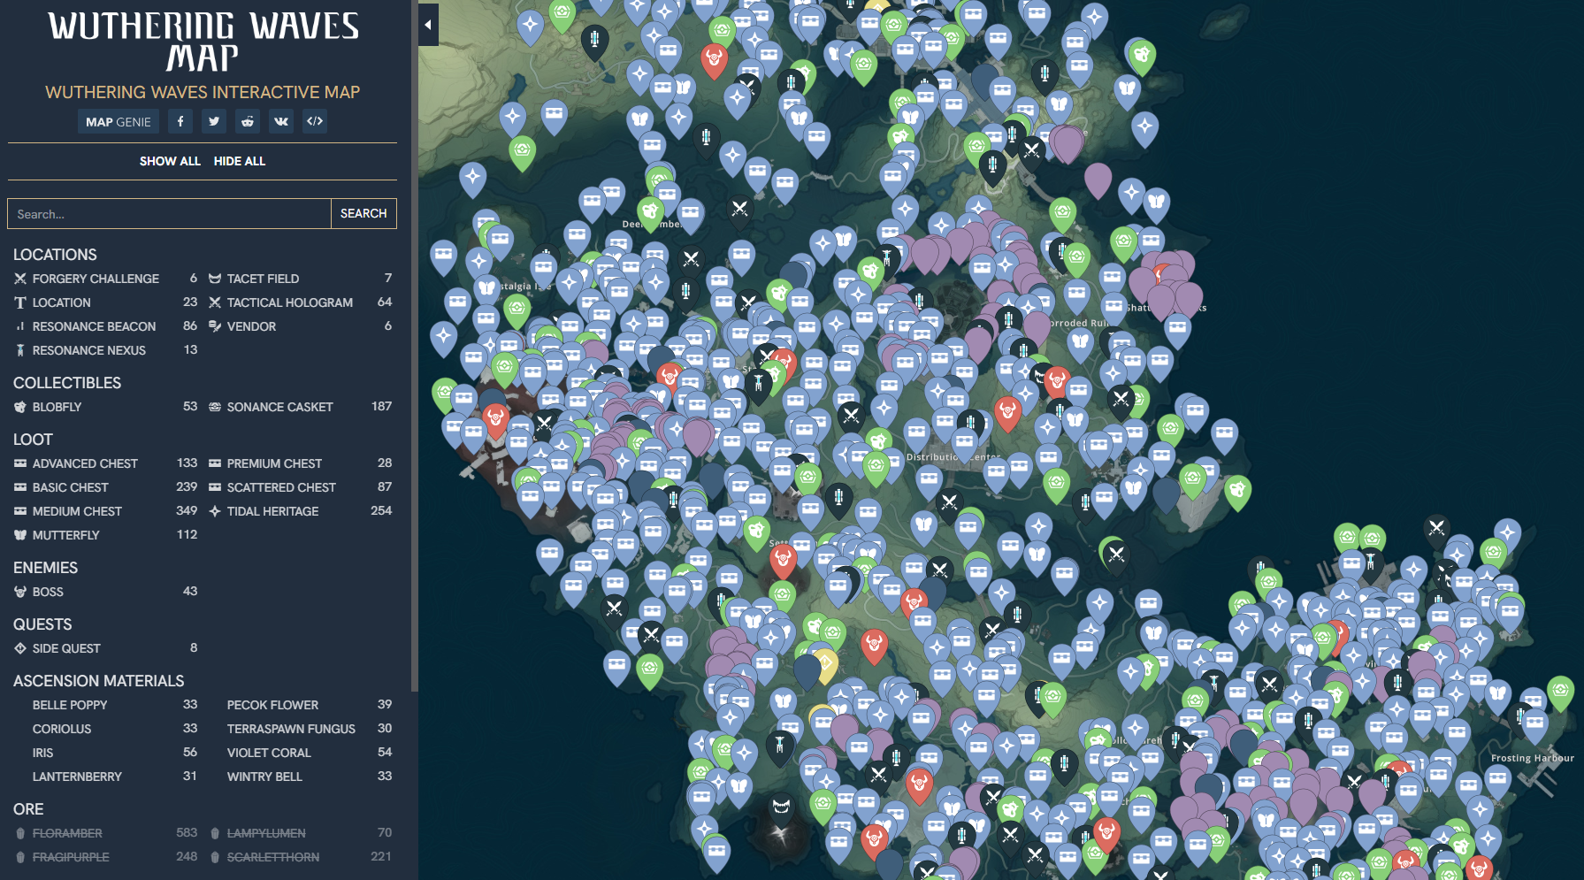Click the Distribution Center map label
This screenshot has height=880, width=1584.
[x=953, y=457]
